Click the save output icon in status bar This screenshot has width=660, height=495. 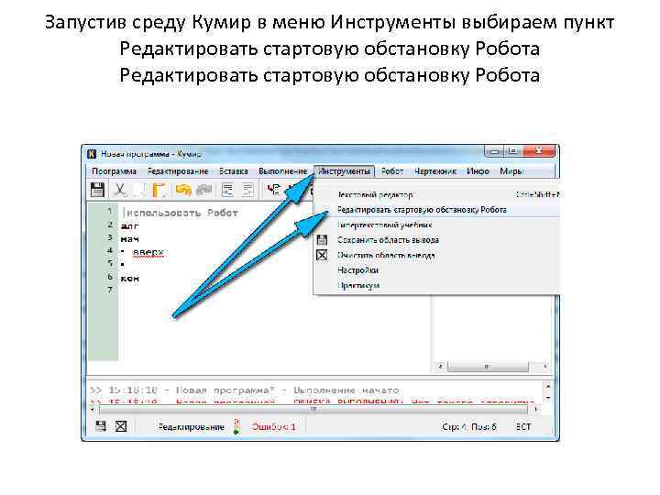point(101,426)
